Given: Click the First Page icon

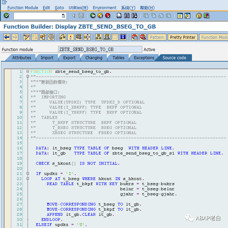Looking at the screenshot, I should click(x=146, y=16).
